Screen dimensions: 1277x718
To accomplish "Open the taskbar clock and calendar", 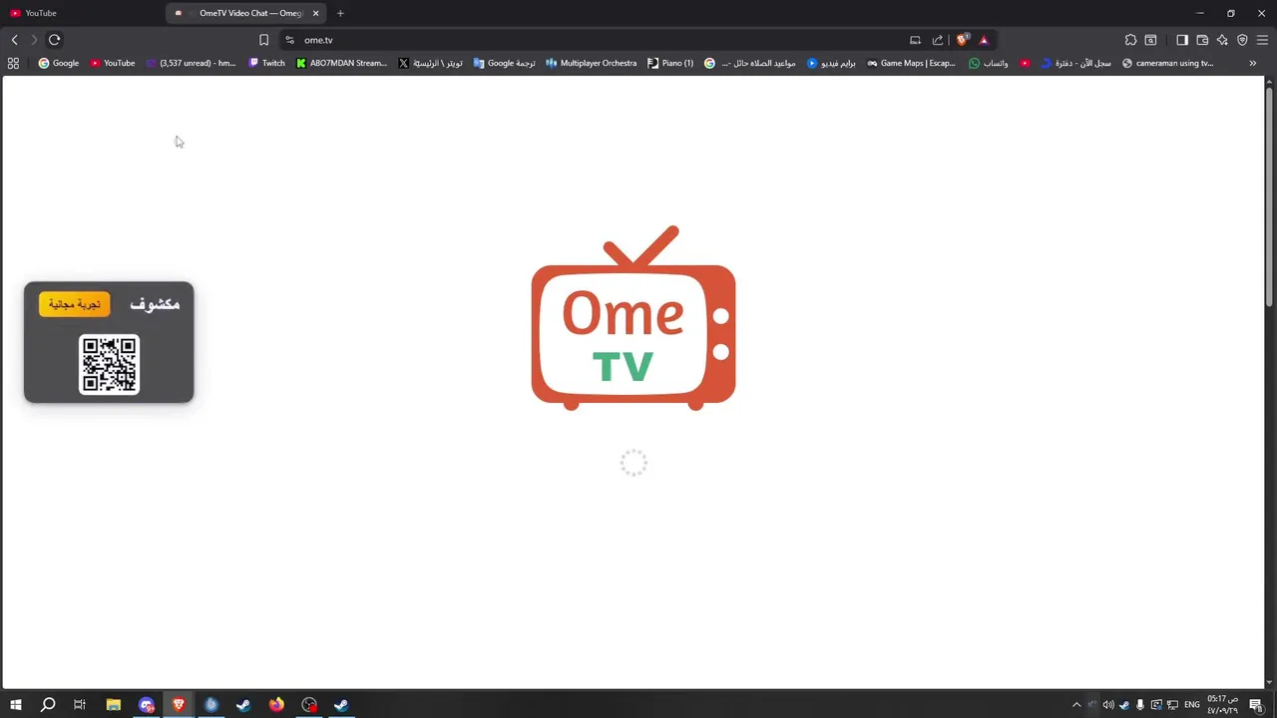I will (1222, 705).
